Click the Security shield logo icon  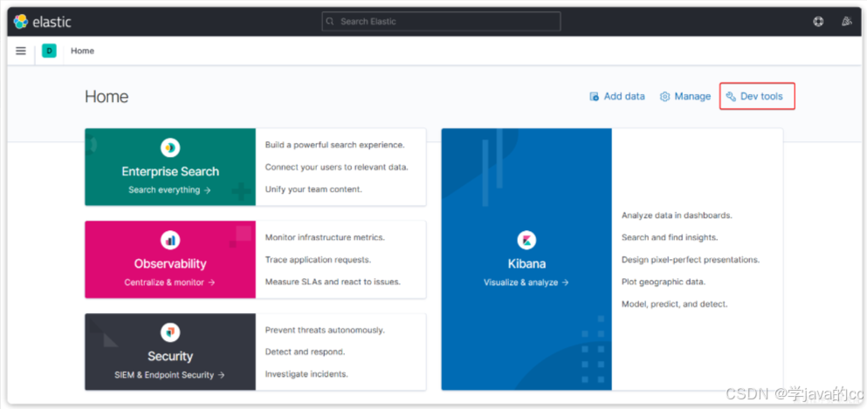(170, 332)
